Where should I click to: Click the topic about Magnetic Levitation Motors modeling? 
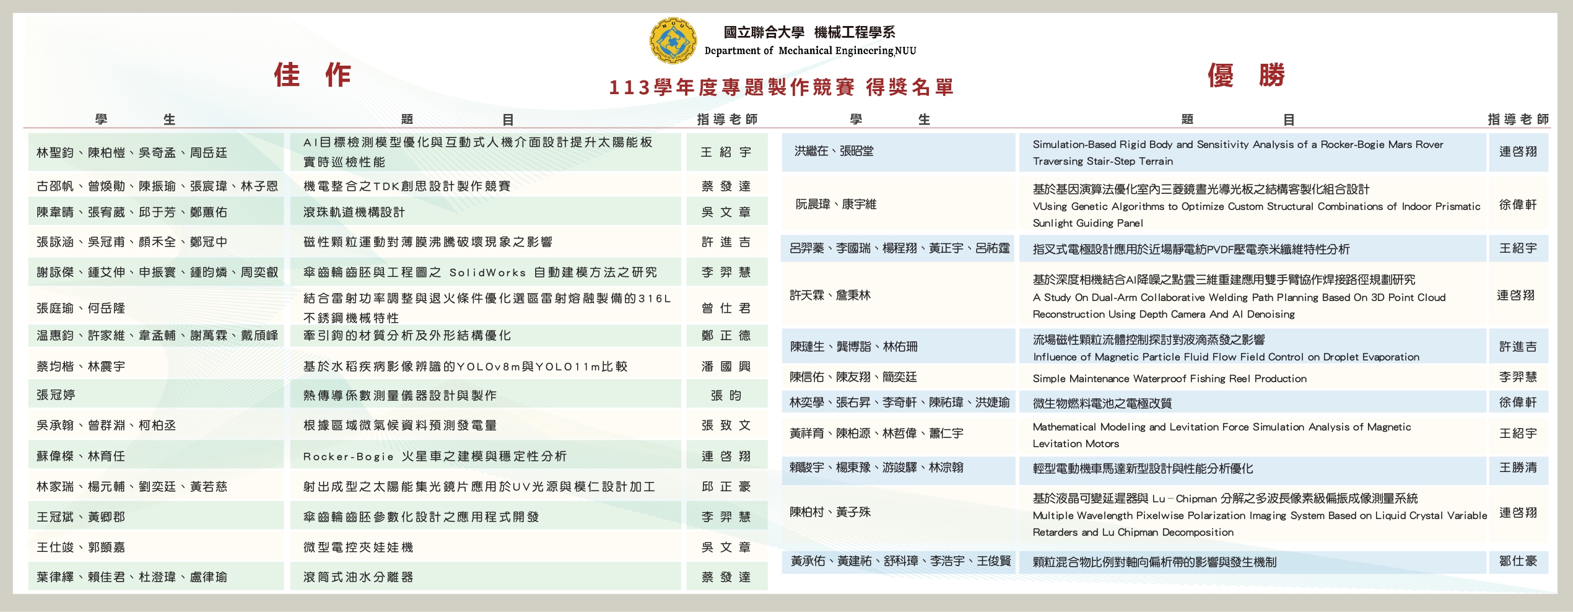pos(1222,435)
